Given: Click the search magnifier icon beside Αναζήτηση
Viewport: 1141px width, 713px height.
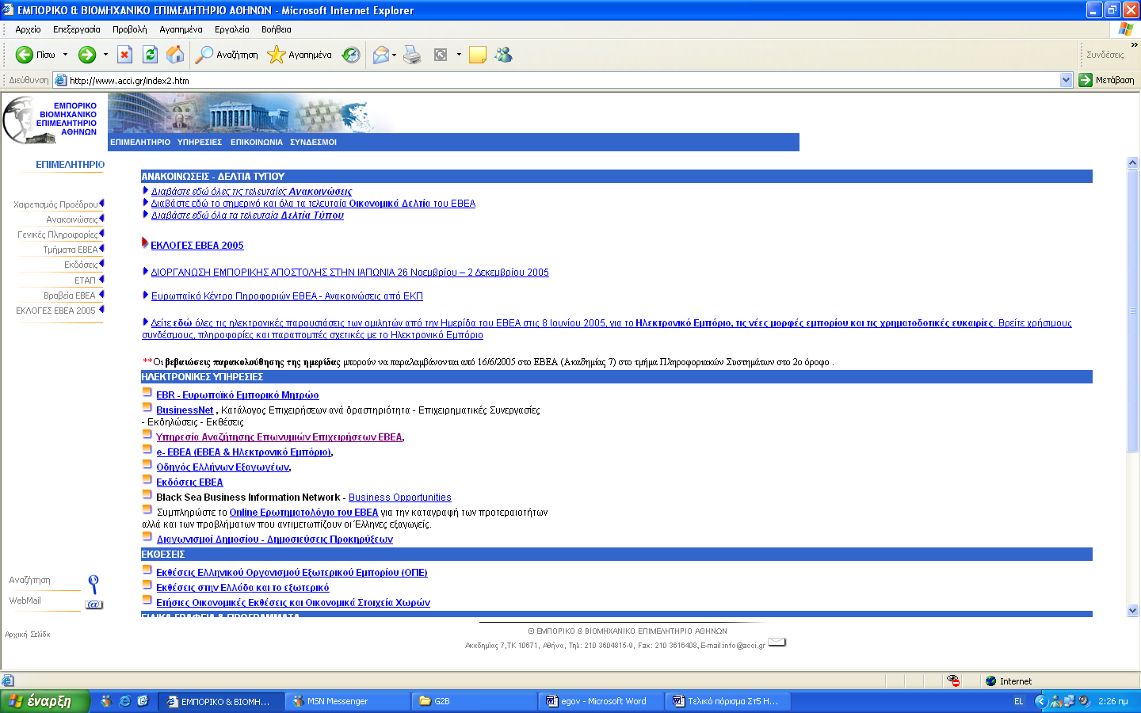Looking at the screenshot, I should point(93,585).
